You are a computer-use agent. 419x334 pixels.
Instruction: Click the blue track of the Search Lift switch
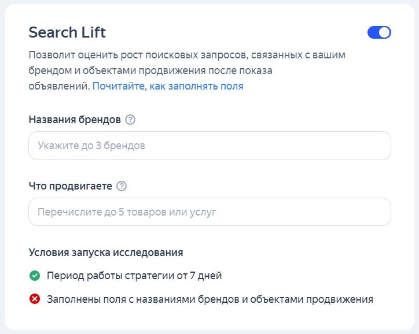(373, 32)
